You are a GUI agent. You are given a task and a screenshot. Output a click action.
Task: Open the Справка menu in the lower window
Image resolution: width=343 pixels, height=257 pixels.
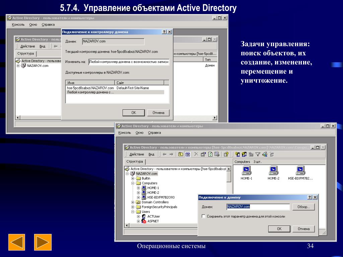[x=154, y=133]
